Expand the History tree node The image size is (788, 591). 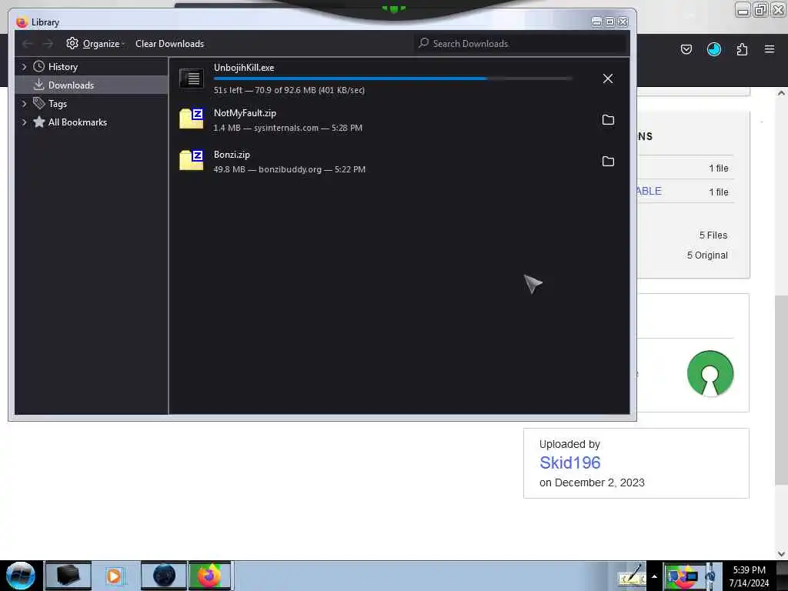(24, 67)
